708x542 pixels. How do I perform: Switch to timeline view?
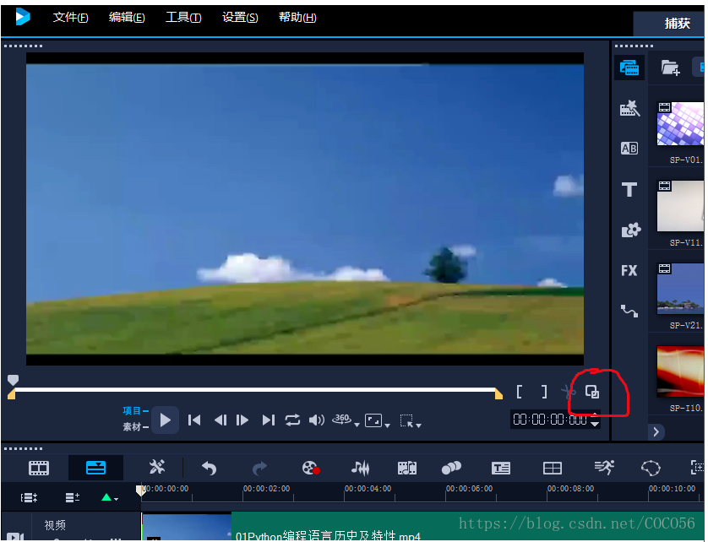(x=95, y=468)
